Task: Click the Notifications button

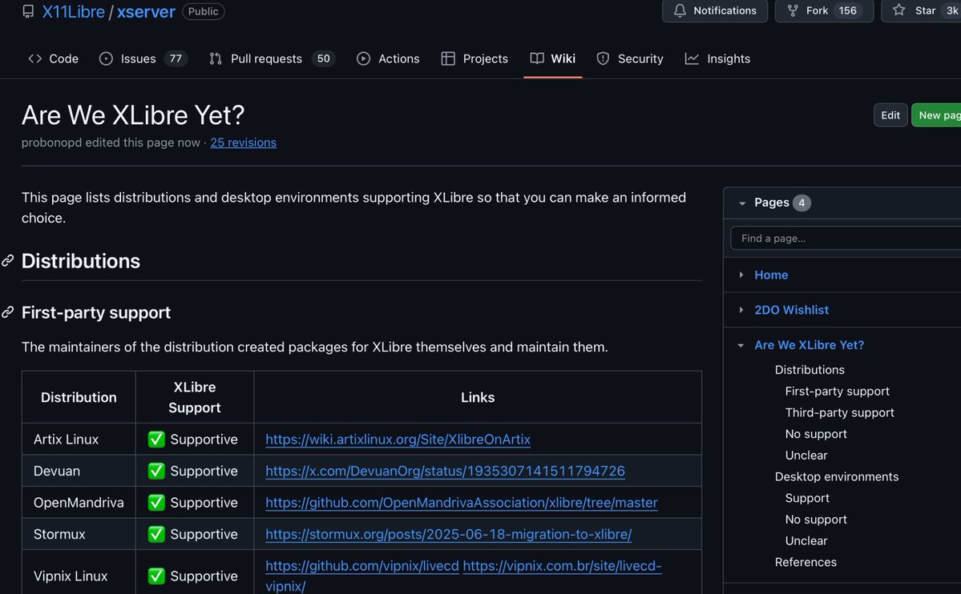Action: pos(715,10)
